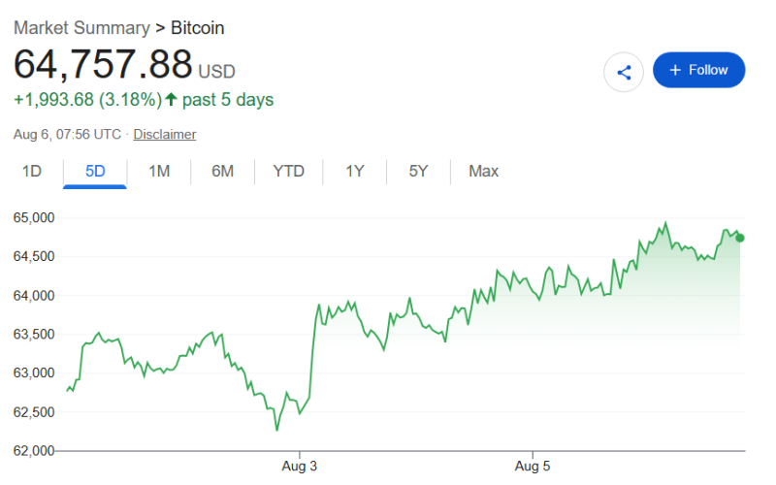Show the 5Y chart range
The width and height of the screenshot is (776, 485).
(x=418, y=172)
